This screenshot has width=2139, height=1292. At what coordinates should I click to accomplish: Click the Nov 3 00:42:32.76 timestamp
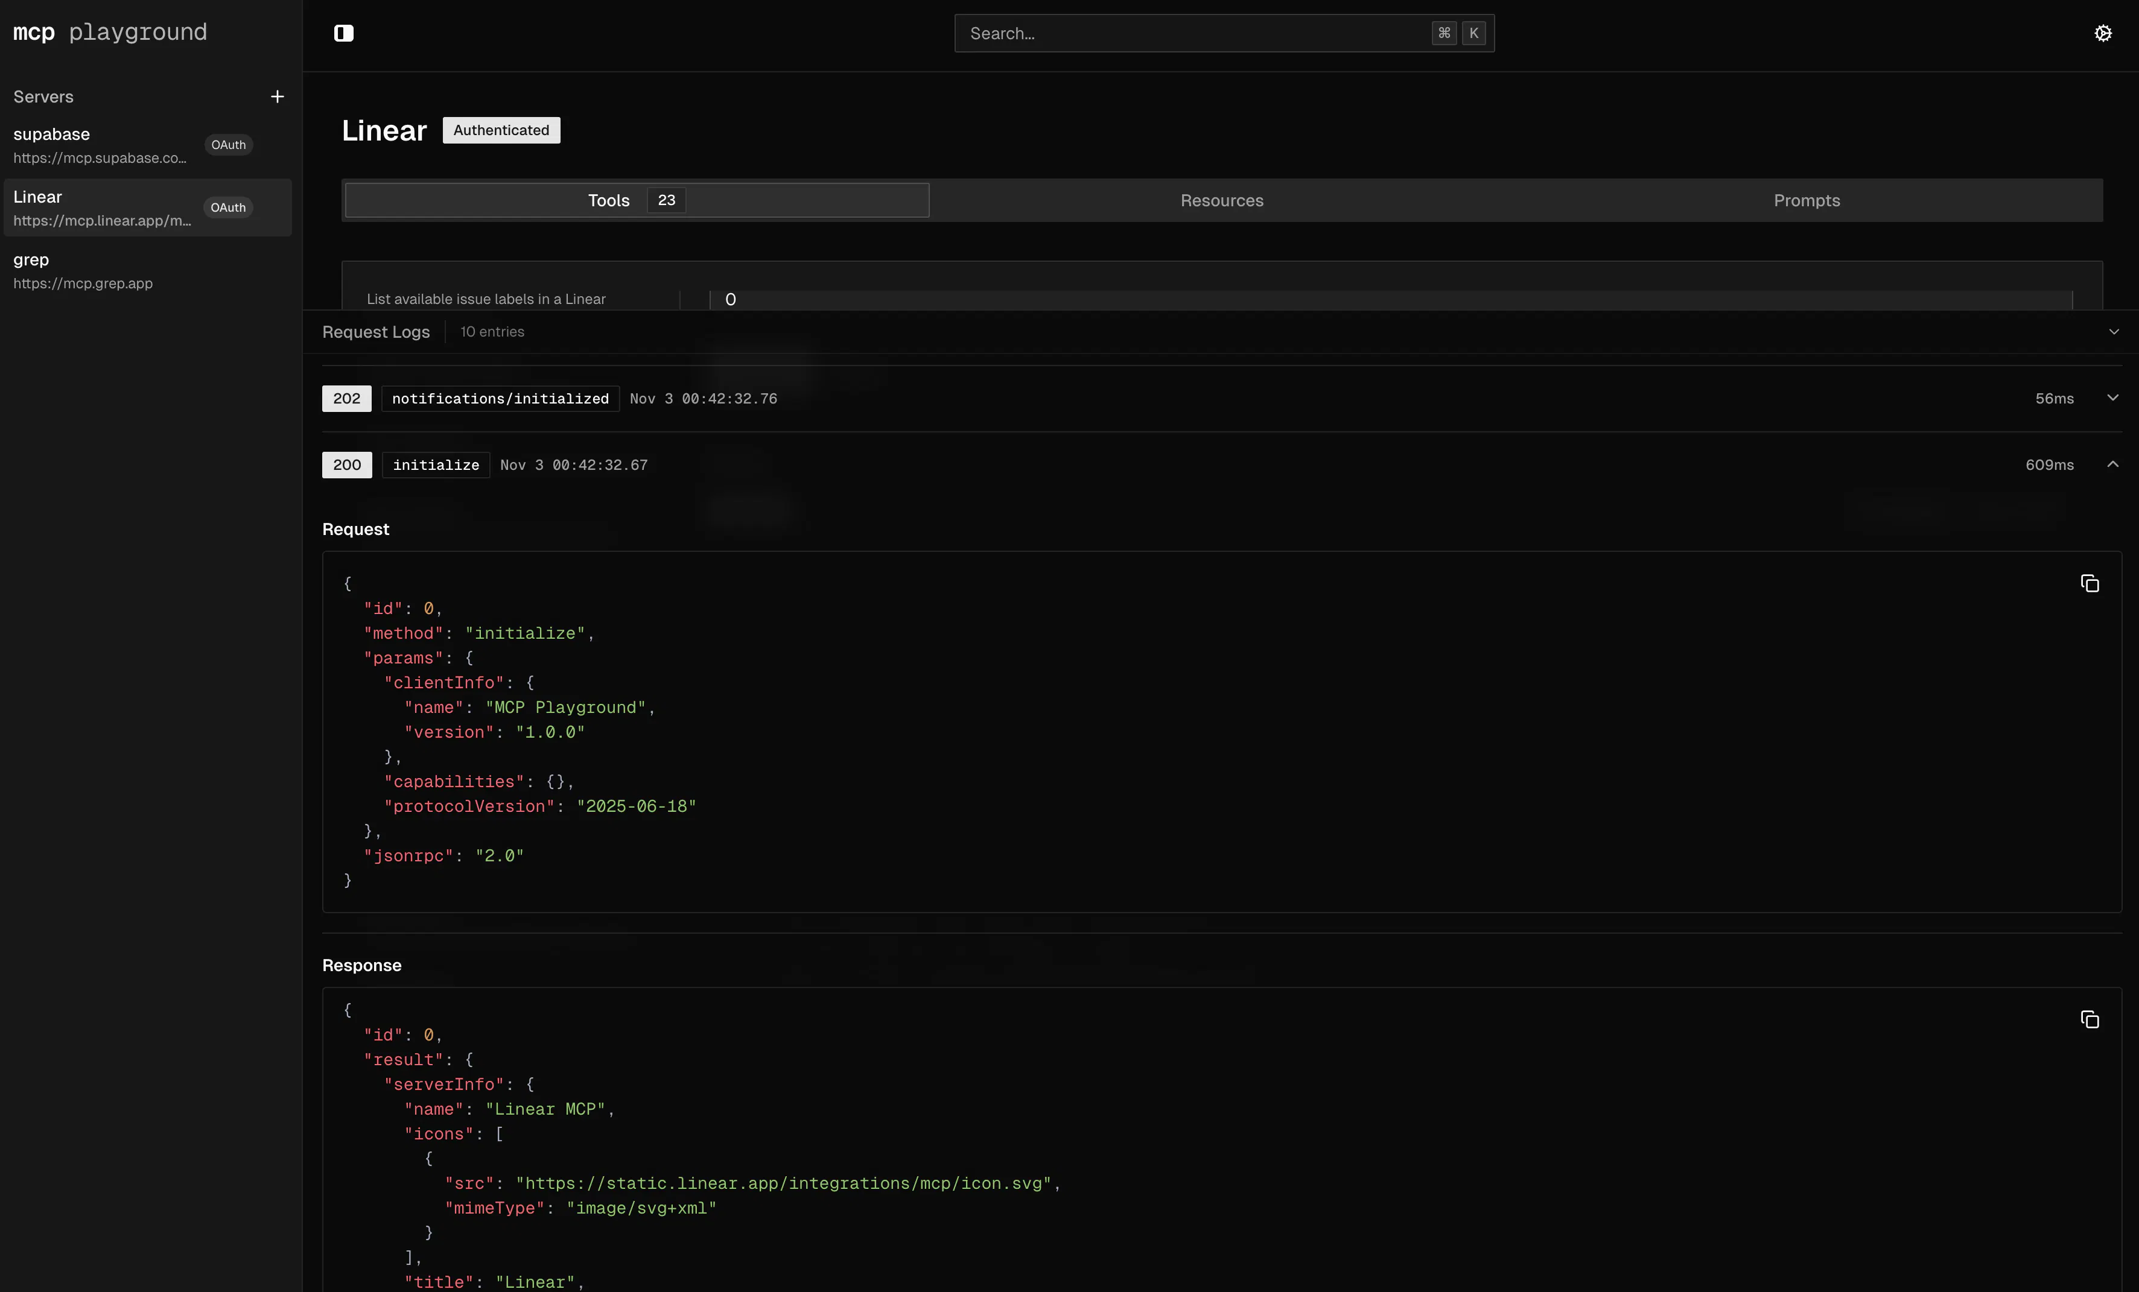[703, 398]
